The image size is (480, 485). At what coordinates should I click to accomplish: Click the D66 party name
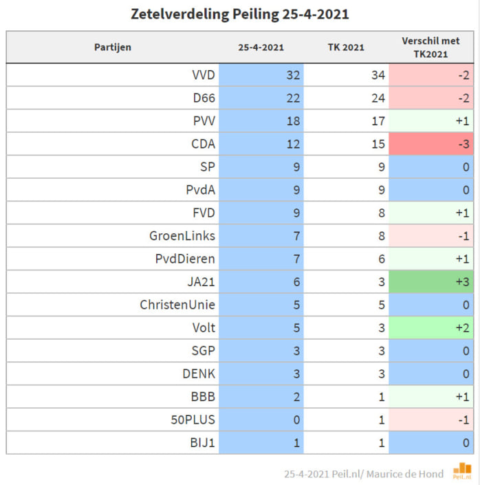pos(204,98)
